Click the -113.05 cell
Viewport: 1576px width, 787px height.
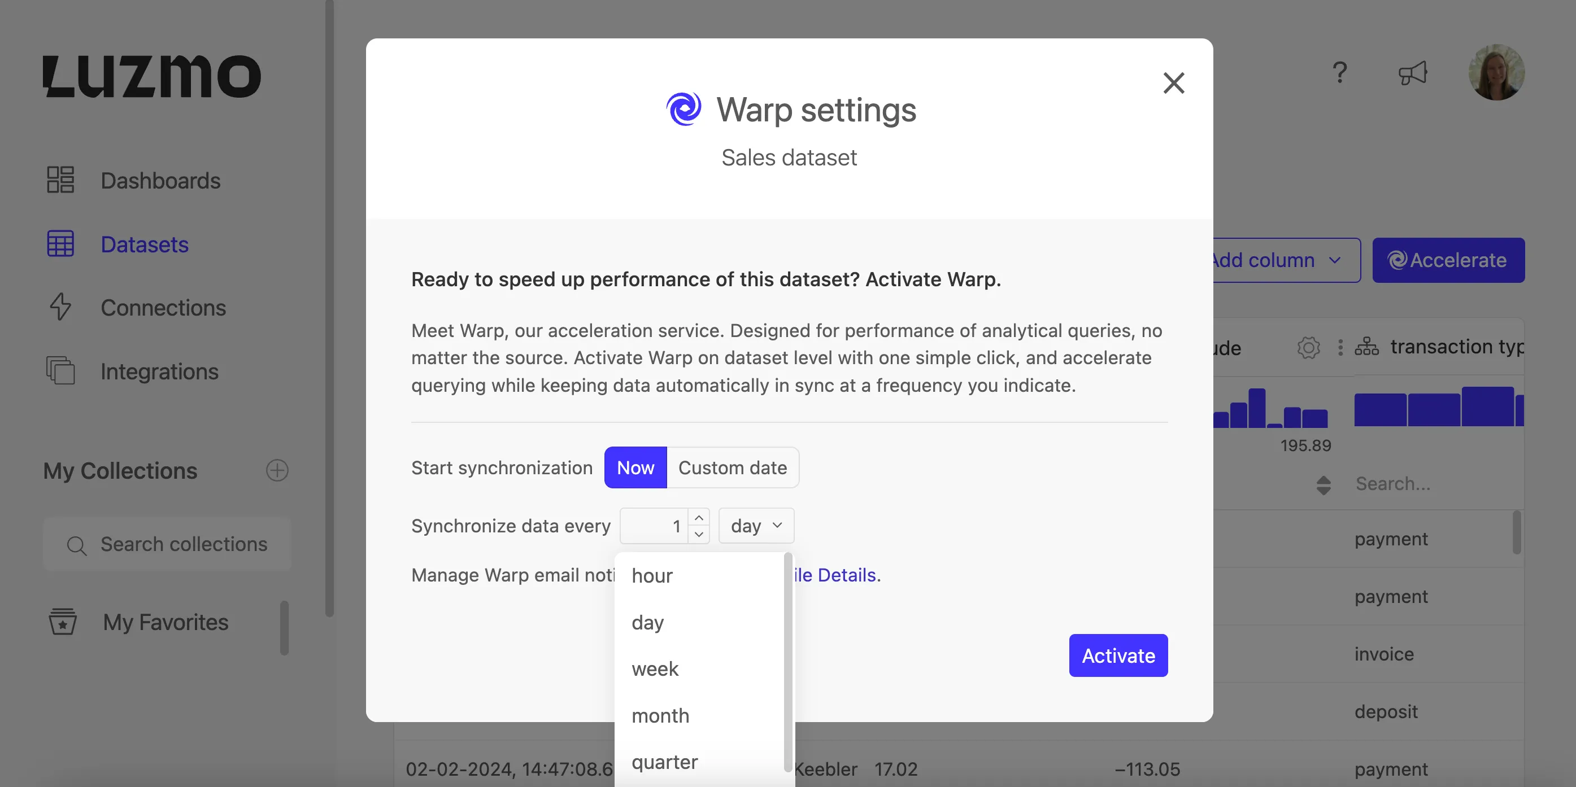[1147, 769]
